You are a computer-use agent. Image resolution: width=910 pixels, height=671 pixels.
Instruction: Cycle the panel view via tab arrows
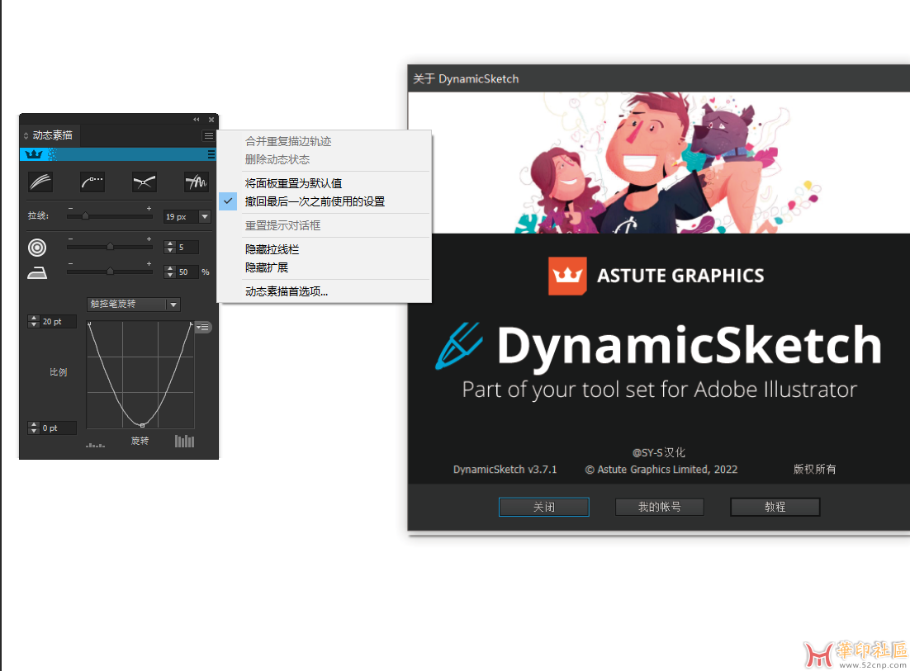coord(26,135)
